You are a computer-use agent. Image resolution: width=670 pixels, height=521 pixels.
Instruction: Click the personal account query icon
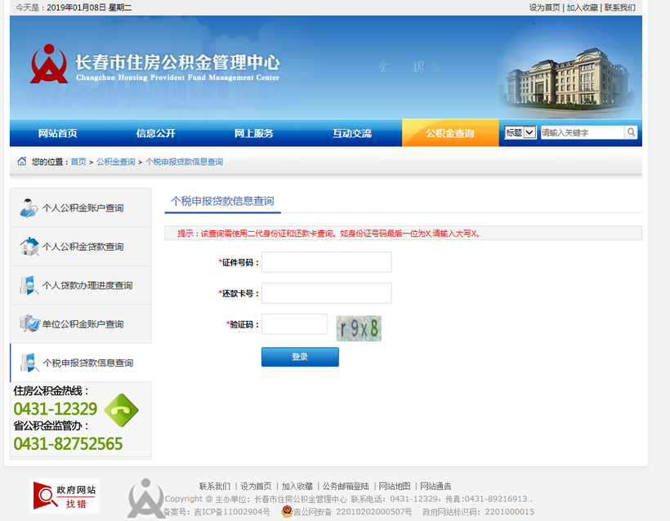tap(29, 207)
